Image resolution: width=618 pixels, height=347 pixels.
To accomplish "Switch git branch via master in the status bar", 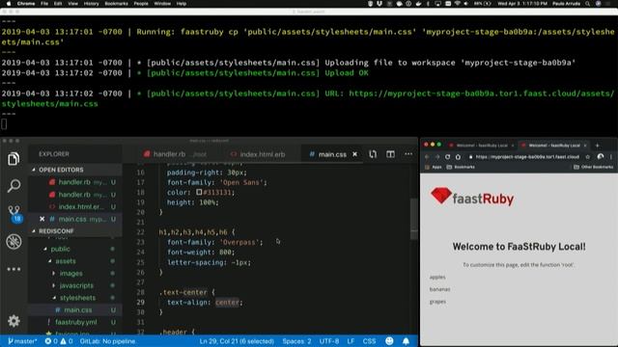I will (22, 341).
